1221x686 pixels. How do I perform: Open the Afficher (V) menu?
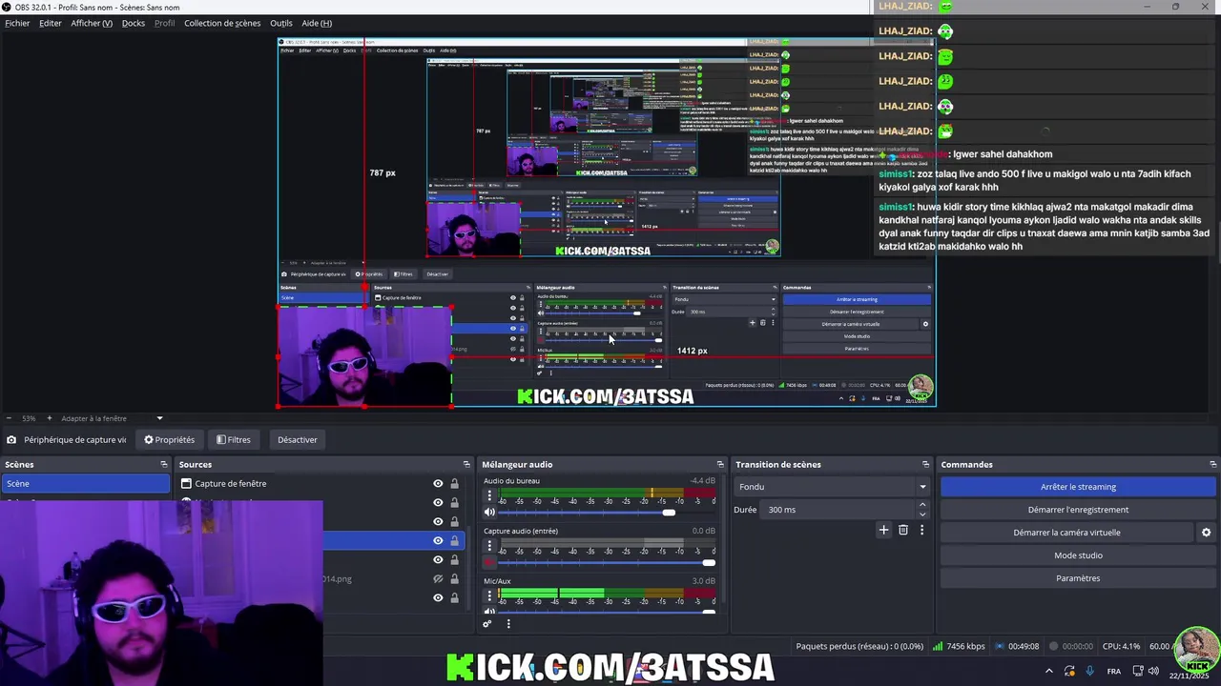click(x=92, y=23)
